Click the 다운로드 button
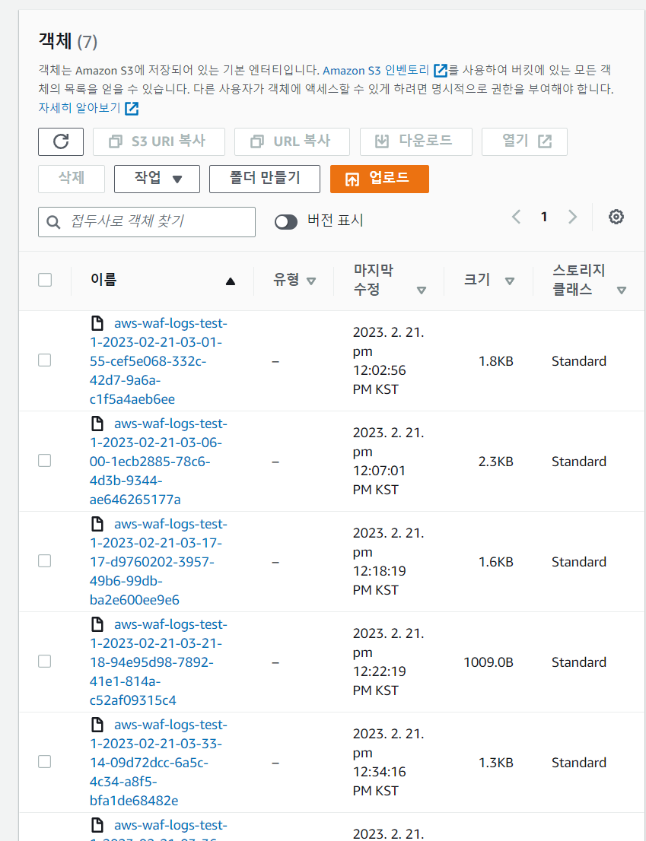The image size is (646, 841). pos(415,141)
